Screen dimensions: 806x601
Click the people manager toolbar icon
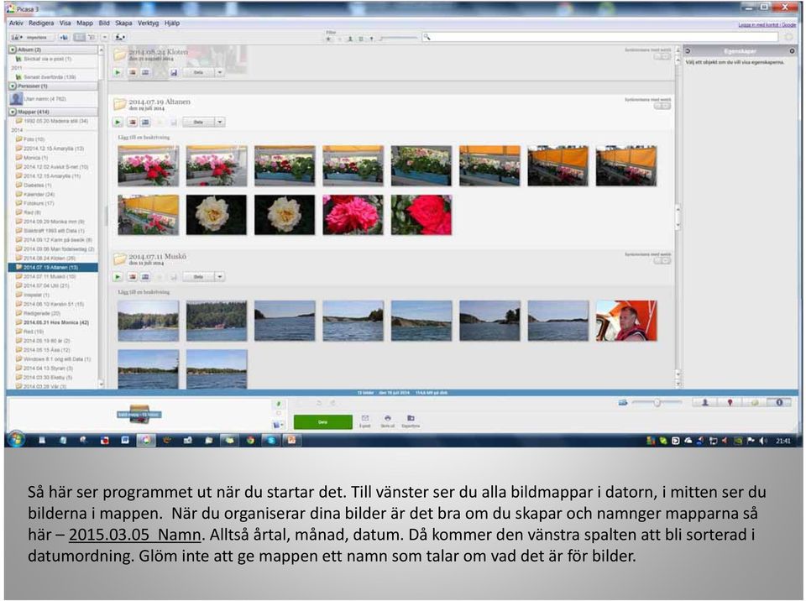(x=120, y=37)
